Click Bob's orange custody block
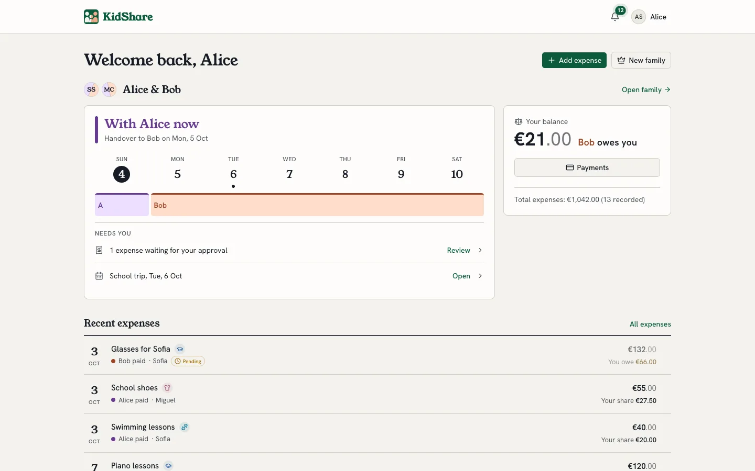Screen dimensions: 755x471 pyautogui.click(x=317, y=205)
